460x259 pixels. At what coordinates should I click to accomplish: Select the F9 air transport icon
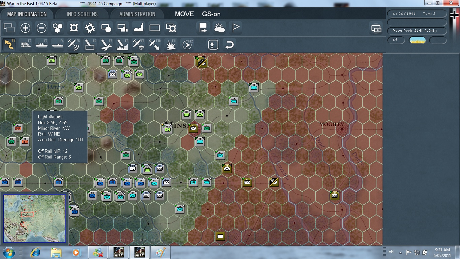point(138,45)
